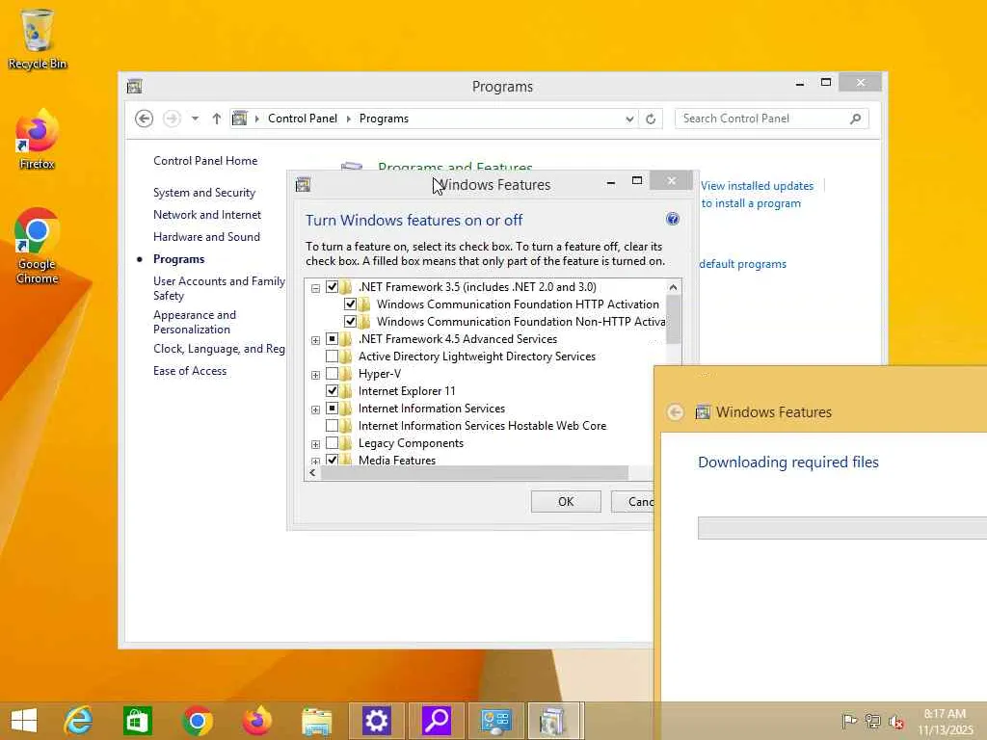This screenshot has width=987, height=740.
Task: Click the default programs link
Action: pyautogui.click(x=743, y=264)
